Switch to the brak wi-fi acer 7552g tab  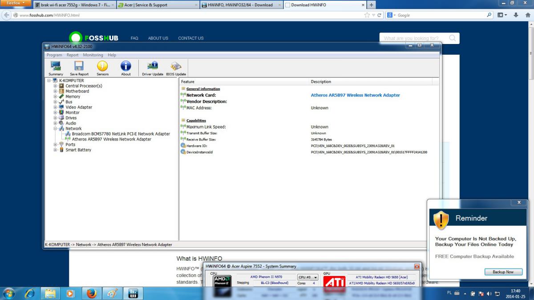74,5
